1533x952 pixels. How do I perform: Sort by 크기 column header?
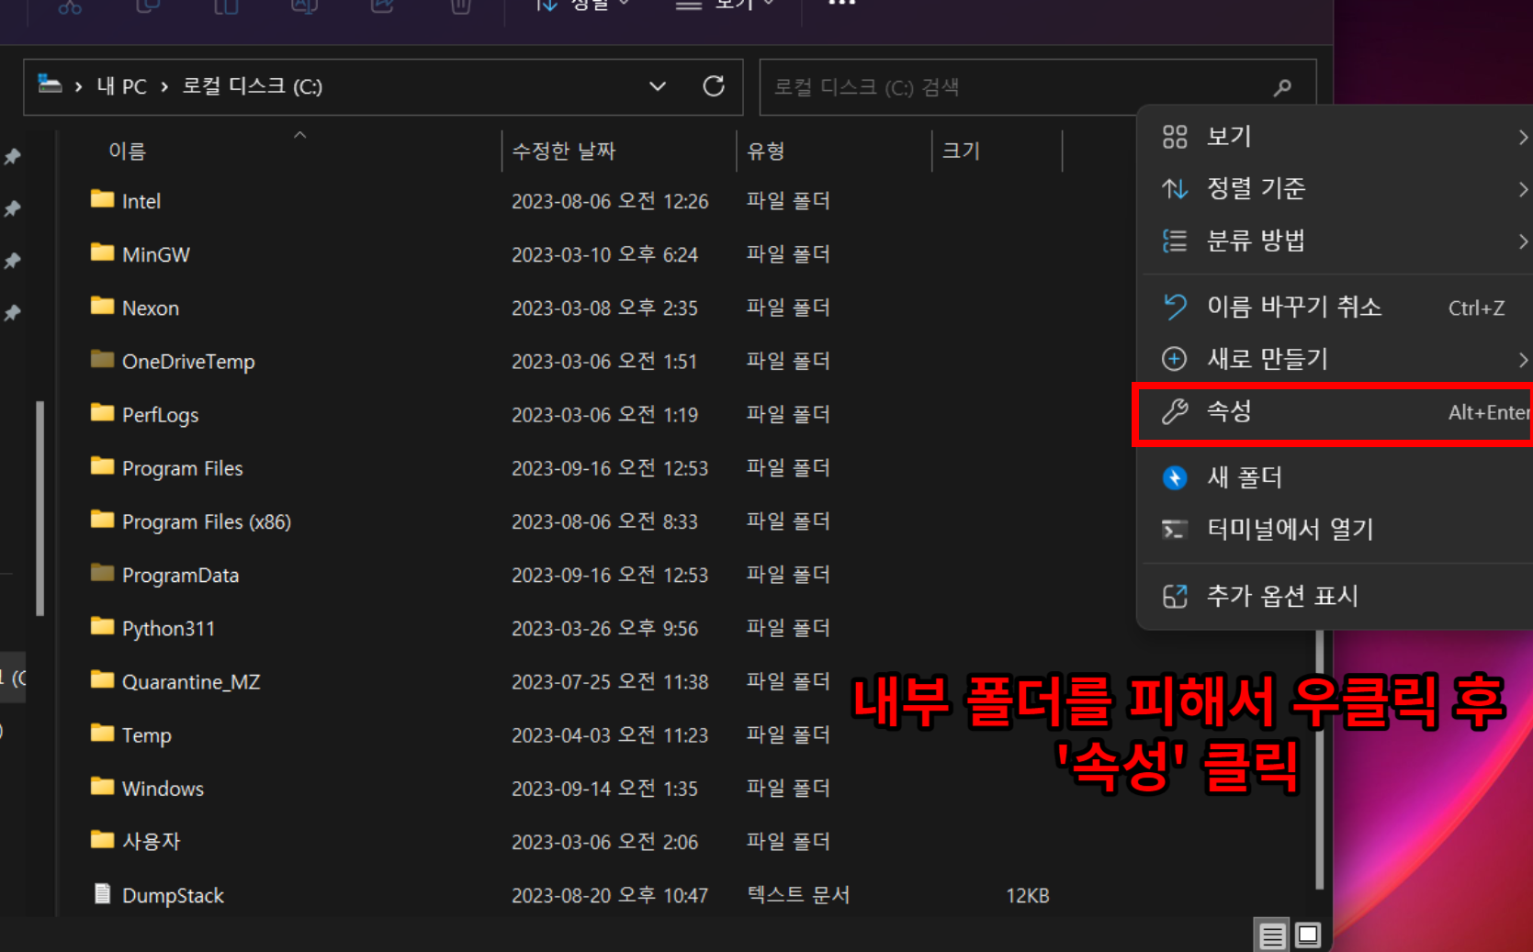(x=961, y=151)
